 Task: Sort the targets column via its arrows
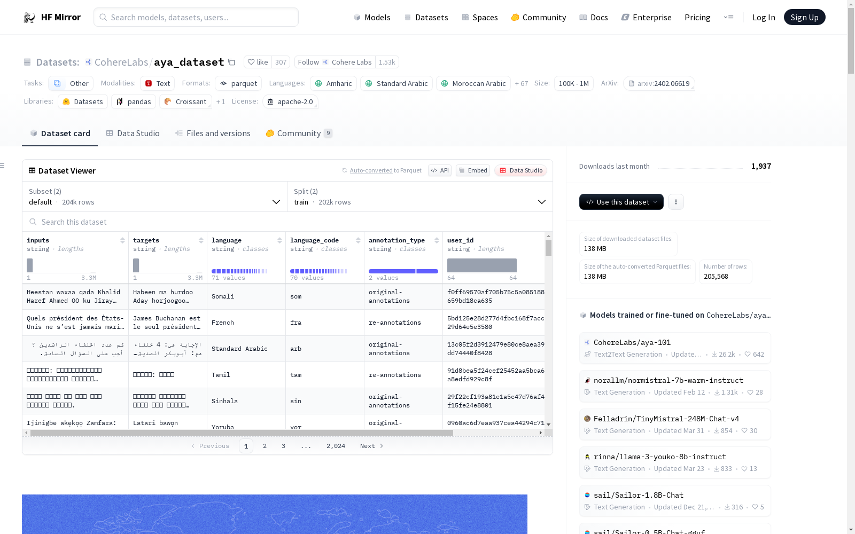[x=201, y=240]
